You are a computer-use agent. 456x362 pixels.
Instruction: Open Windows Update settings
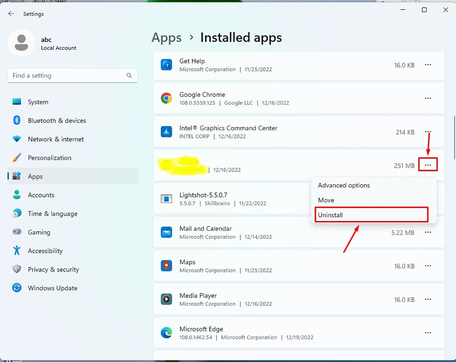point(73,288)
